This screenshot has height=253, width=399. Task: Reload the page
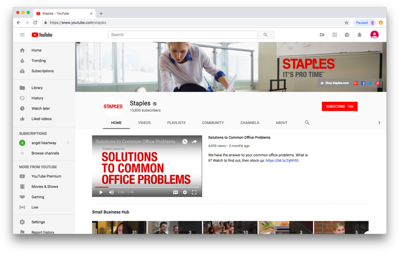[35, 22]
